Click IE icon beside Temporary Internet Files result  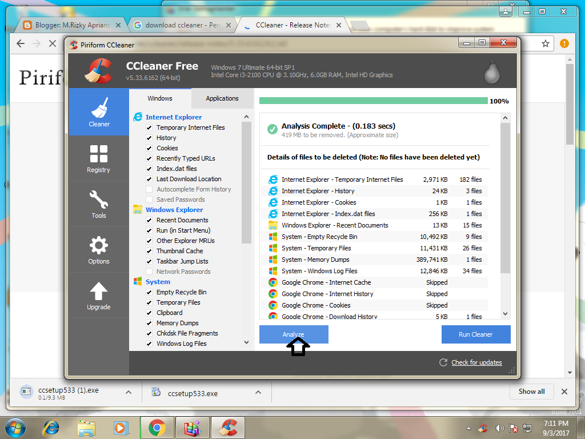pos(273,179)
